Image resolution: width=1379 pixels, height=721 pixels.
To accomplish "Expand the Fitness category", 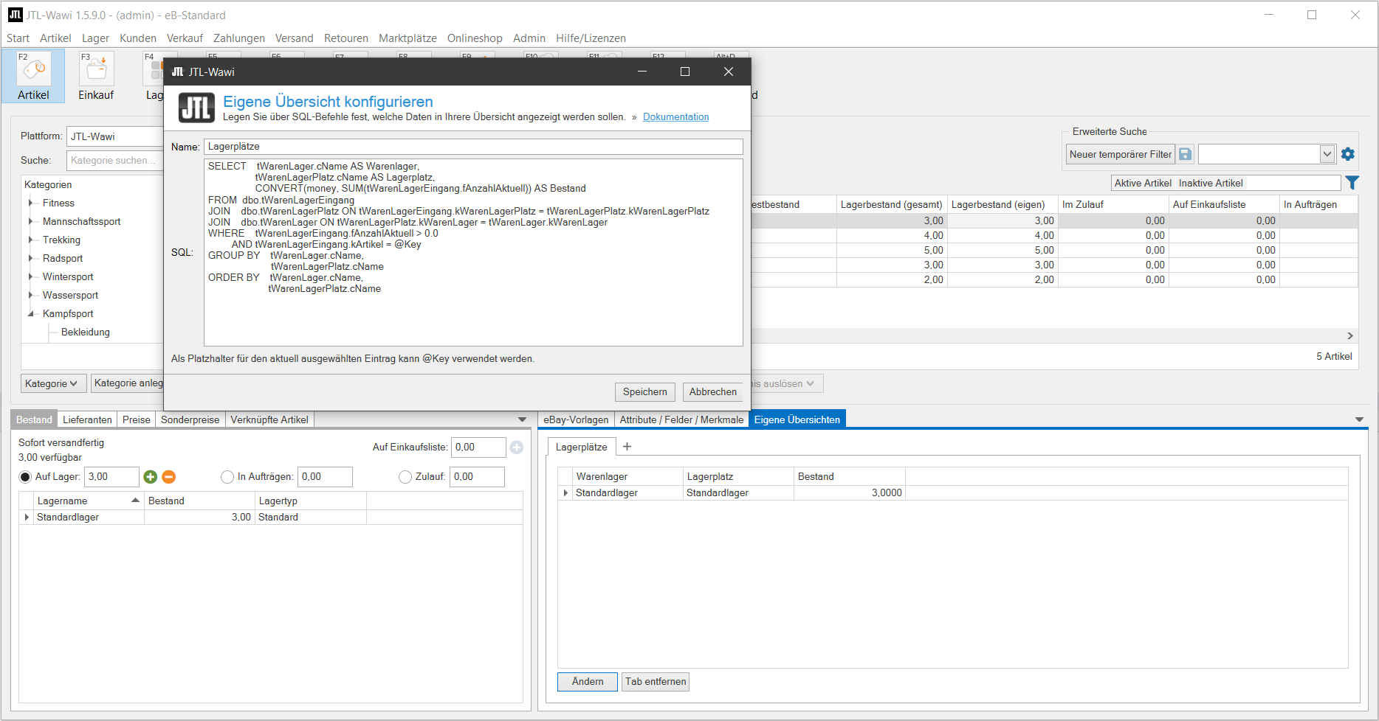I will click(x=30, y=203).
